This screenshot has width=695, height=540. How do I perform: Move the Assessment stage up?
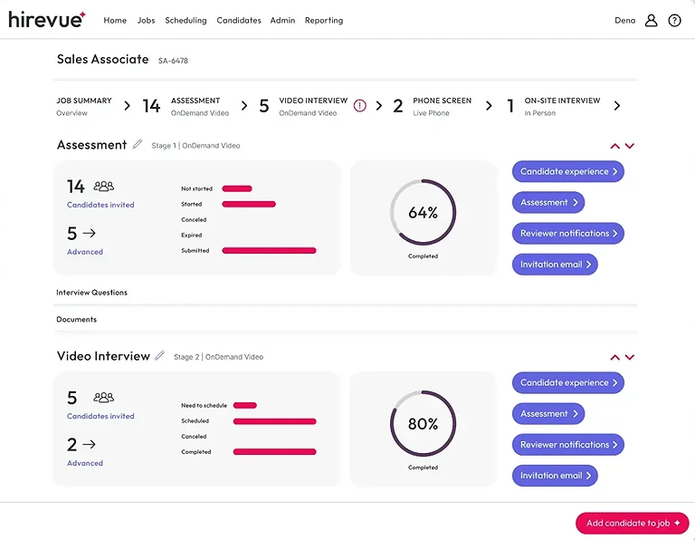click(614, 146)
